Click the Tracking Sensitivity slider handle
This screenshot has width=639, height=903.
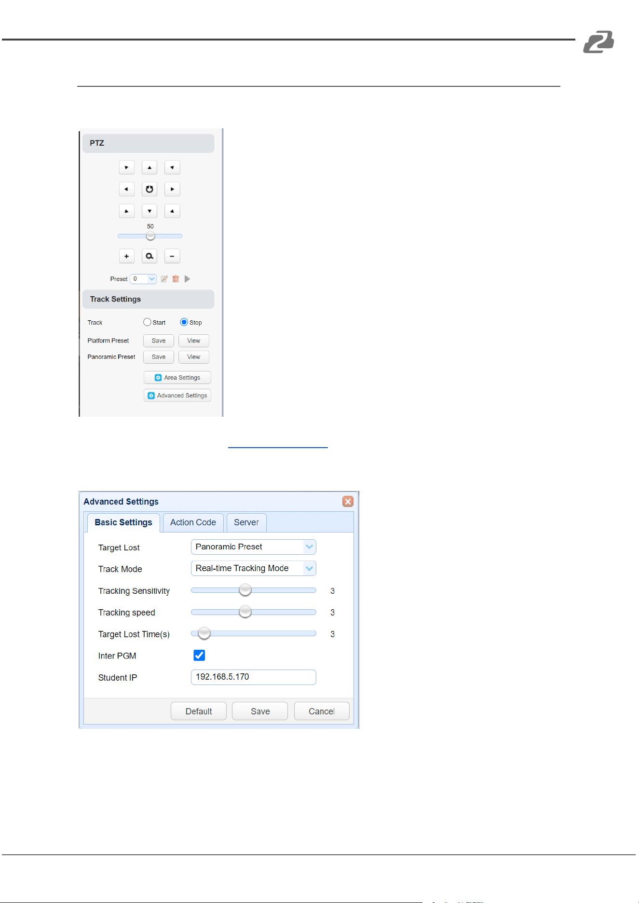point(245,590)
